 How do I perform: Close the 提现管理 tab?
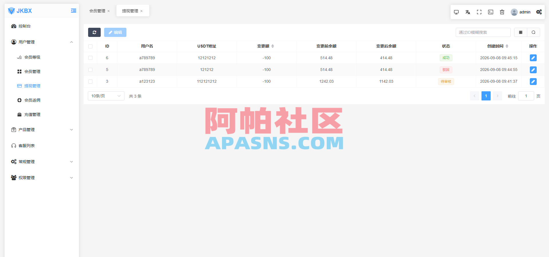pyautogui.click(x=142, y=11)
